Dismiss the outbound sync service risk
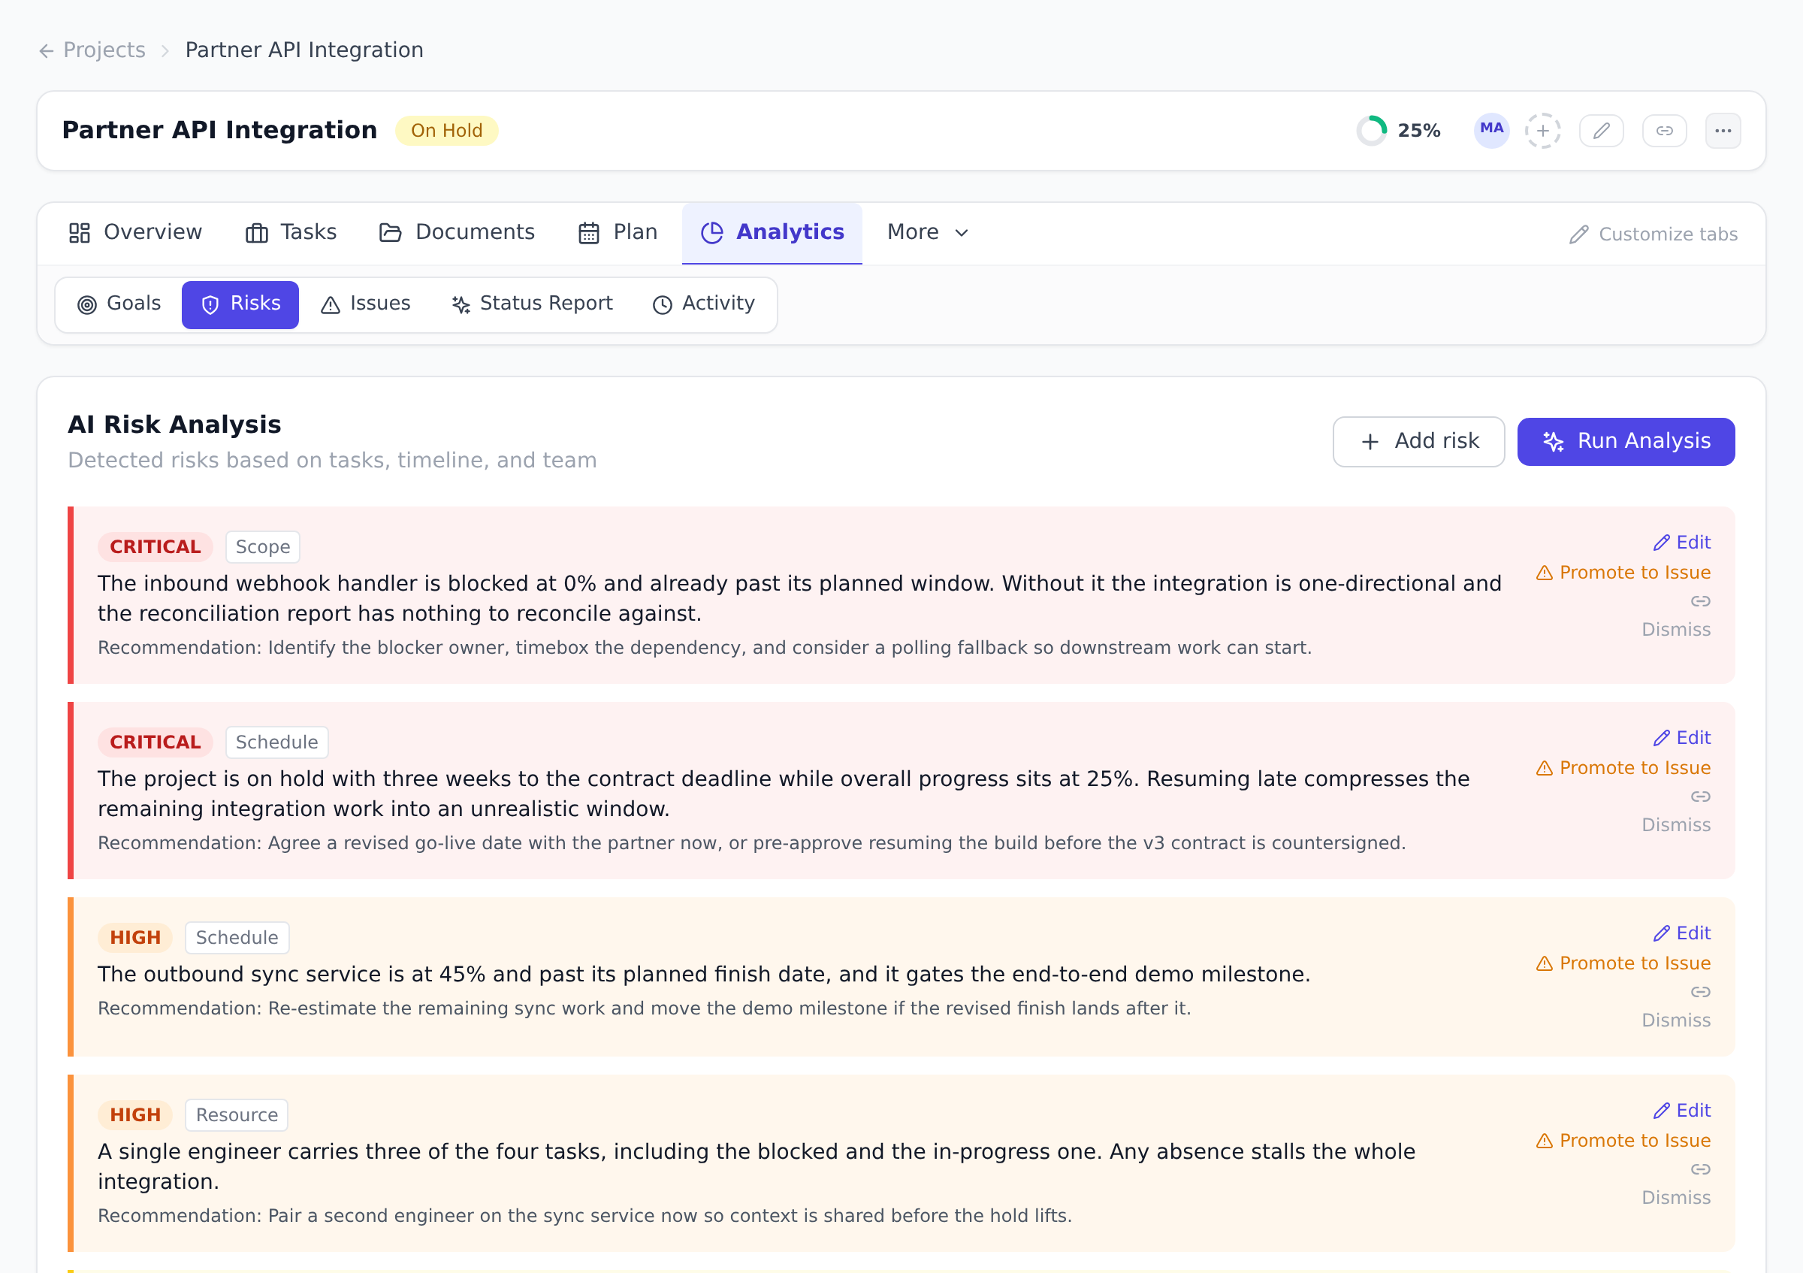Image resolution: width=1803 pixels, height=1273 pixels. click(x=1676, y=1021)
